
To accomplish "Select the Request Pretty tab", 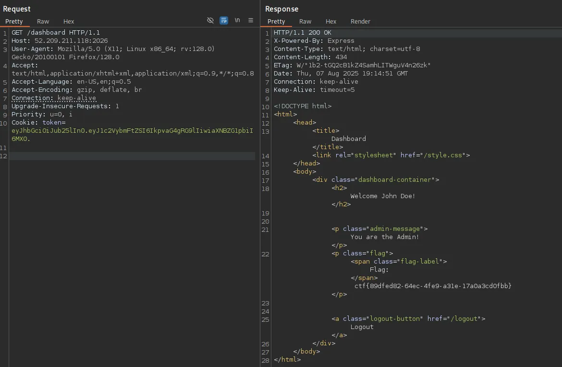I will (14, 21).
